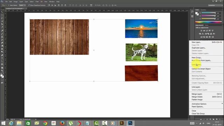Select the Move tool
Image resolution: width=224 pixels, height=126 pixels.
click(2, 12)
